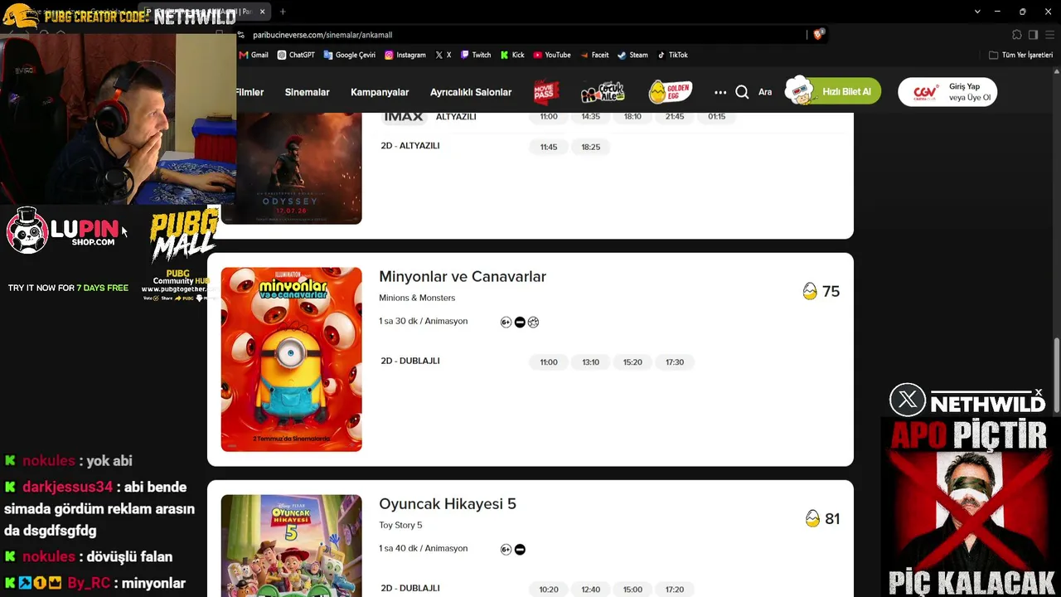The width and height of the screenshot is (1061, 597).
Task: Click the Minyonlar ve Canavarlar poster
Action: click(291, 359)
